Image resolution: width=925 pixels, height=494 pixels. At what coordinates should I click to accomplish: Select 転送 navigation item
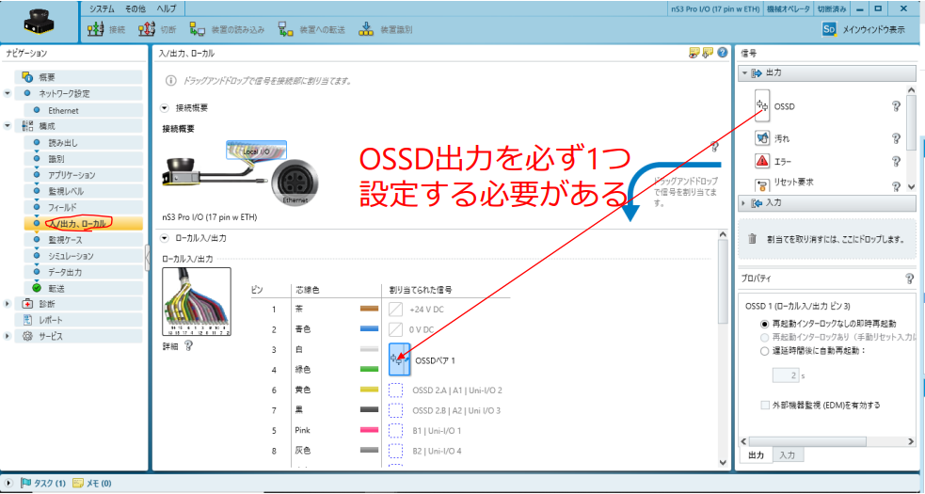click(x=82, y=289)
